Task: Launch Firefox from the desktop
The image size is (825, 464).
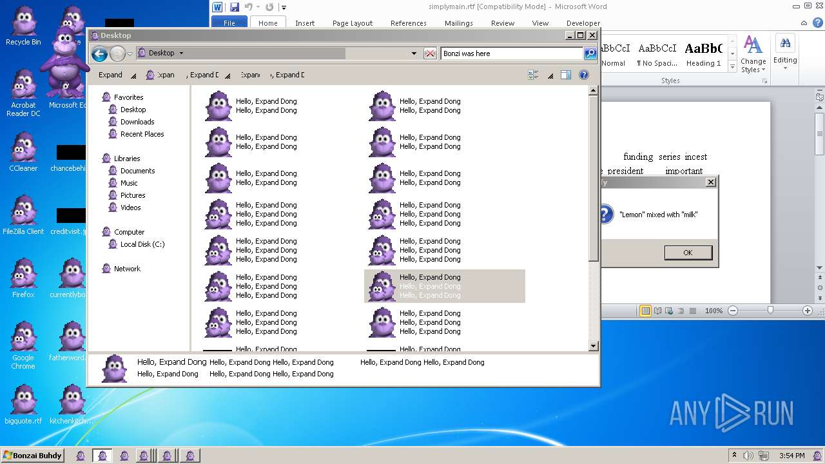Action: click(23, 278)
